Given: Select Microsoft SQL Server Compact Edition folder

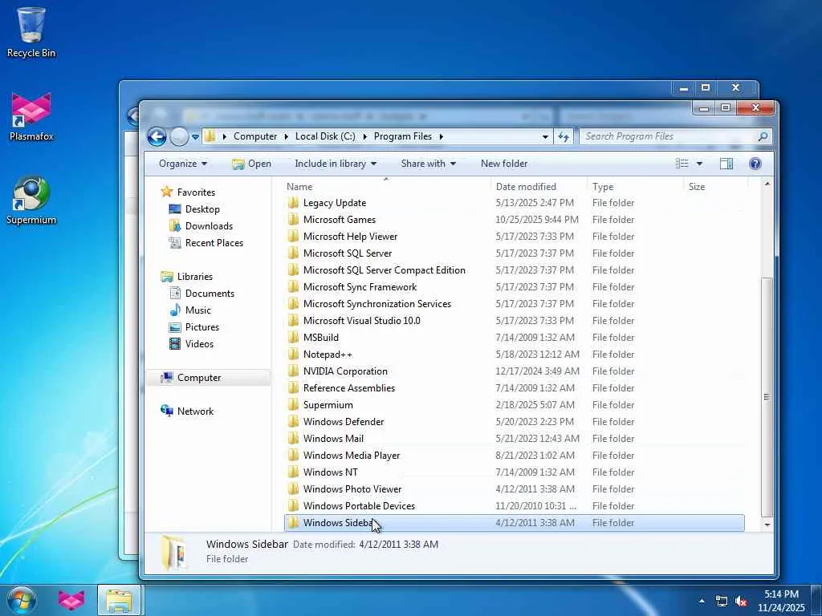Looking at the screenshot, I should click(x=385, y=269).
